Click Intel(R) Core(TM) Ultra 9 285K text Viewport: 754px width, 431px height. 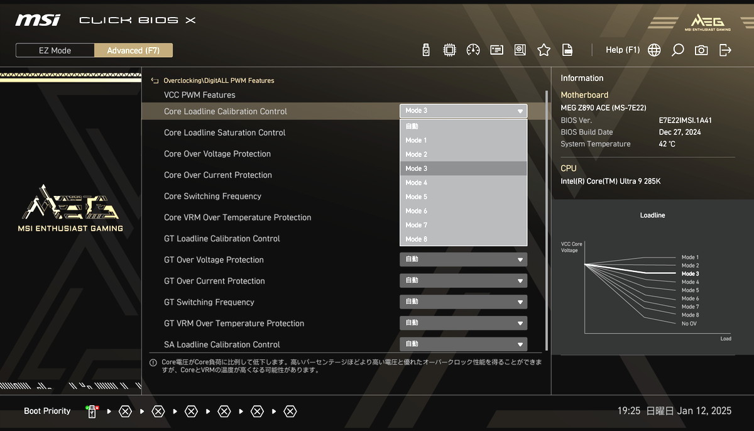pos(611,181)
